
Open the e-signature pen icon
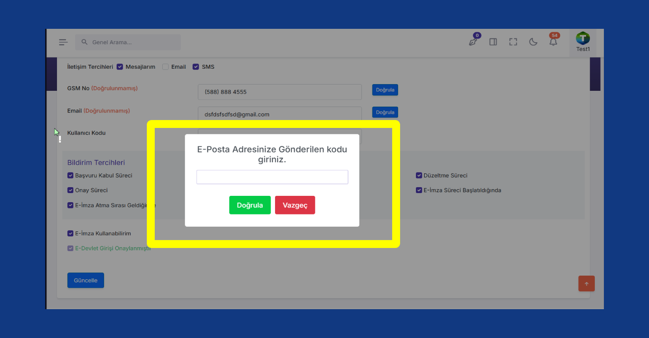473,41
